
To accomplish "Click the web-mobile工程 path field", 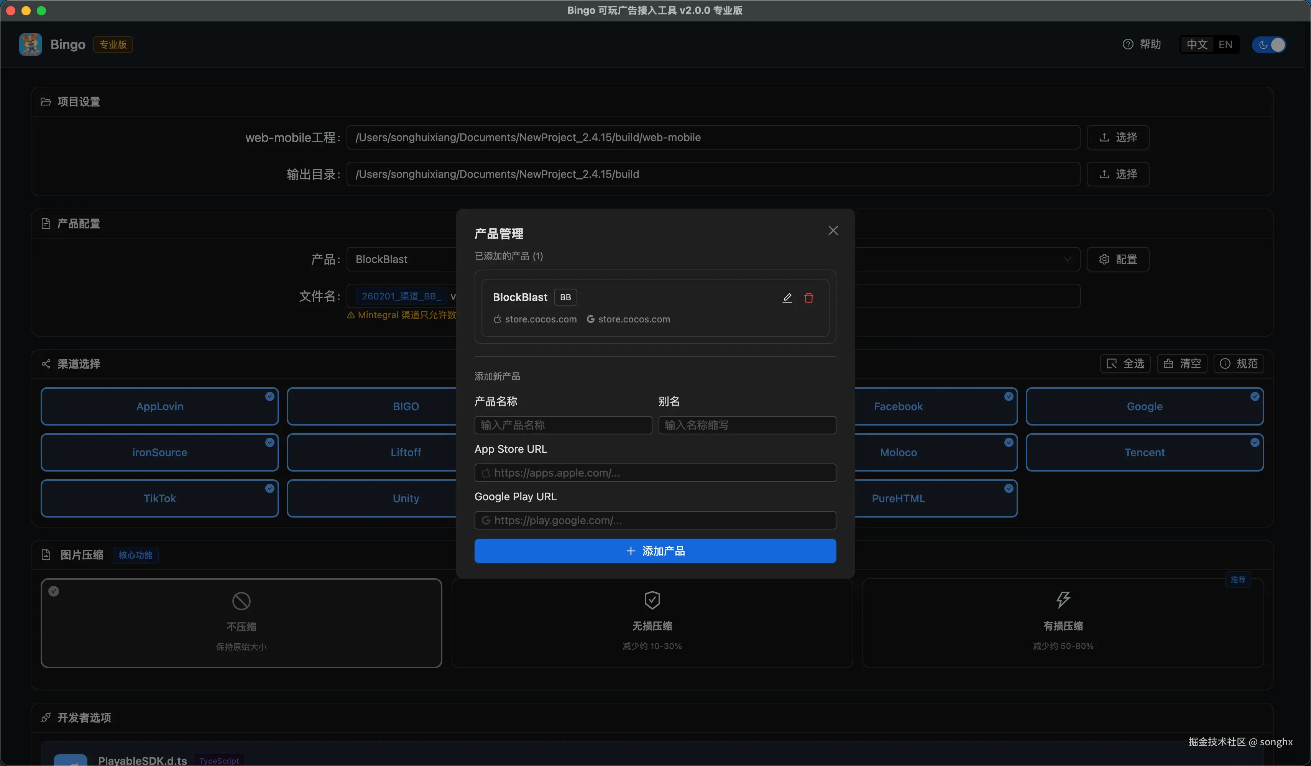I will pos(713,137).
